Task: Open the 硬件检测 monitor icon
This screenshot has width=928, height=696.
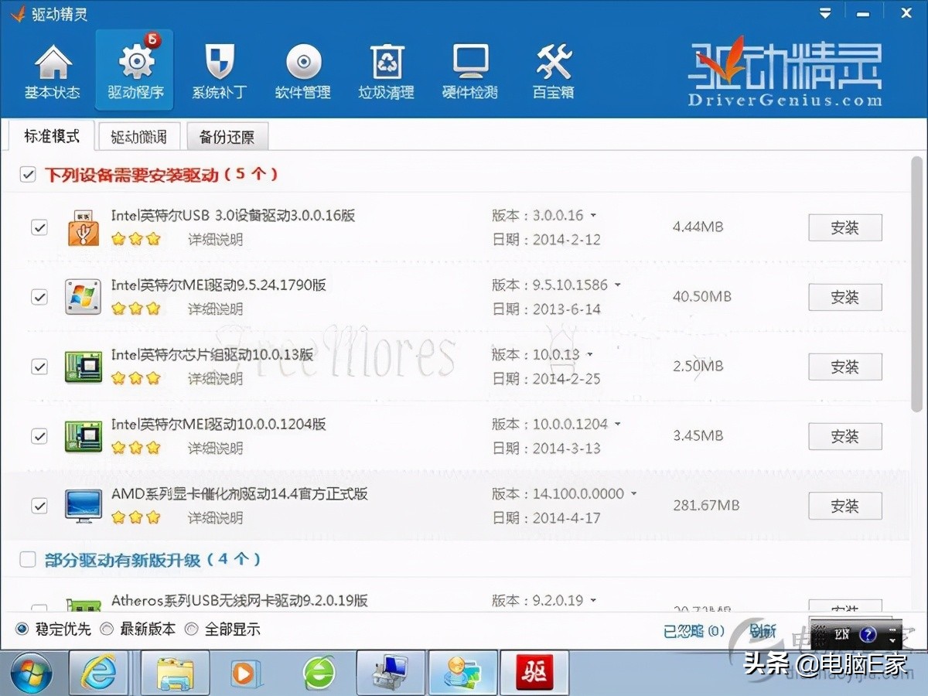Action: [x=469, y=70]
